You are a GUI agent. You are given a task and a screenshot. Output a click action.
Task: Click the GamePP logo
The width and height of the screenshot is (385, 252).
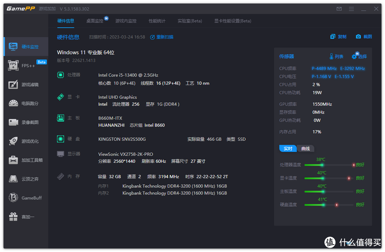click(x=21, y=9)
